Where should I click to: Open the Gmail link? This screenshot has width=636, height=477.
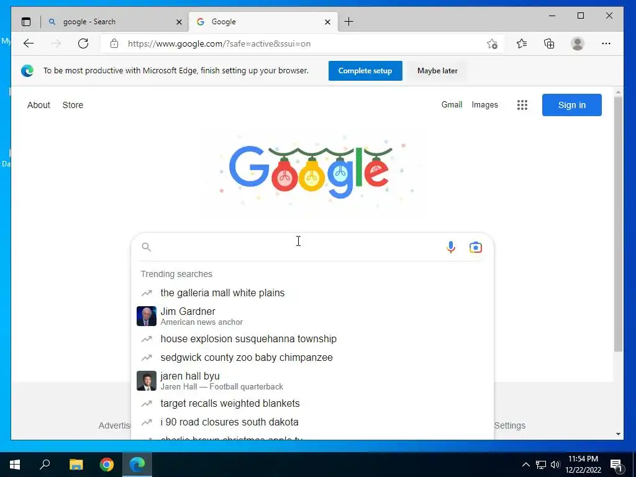tap(452, 104)
